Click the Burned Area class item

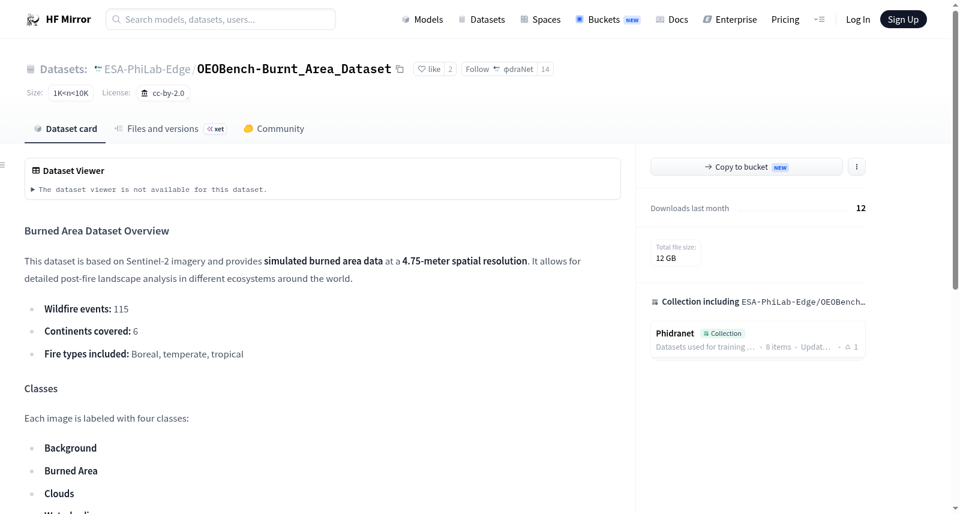(x=71, y=471)
